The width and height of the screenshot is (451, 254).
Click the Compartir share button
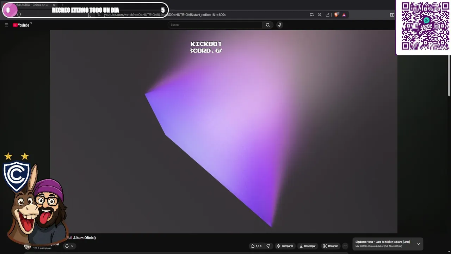(285, 246)
